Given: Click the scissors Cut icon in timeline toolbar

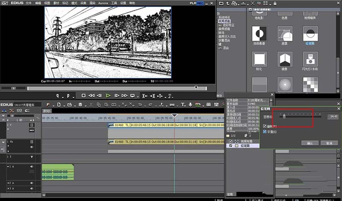Looking at the screenshot, I should [91, 105].
